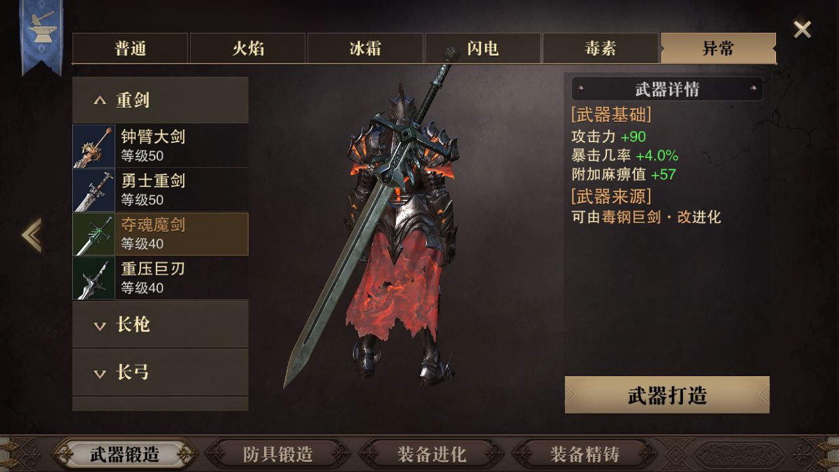Image resolution: width=839 pixels, height=472 pixels.
Task: Go back using the left double-chevron arrow
Action: tap(31, 235)
